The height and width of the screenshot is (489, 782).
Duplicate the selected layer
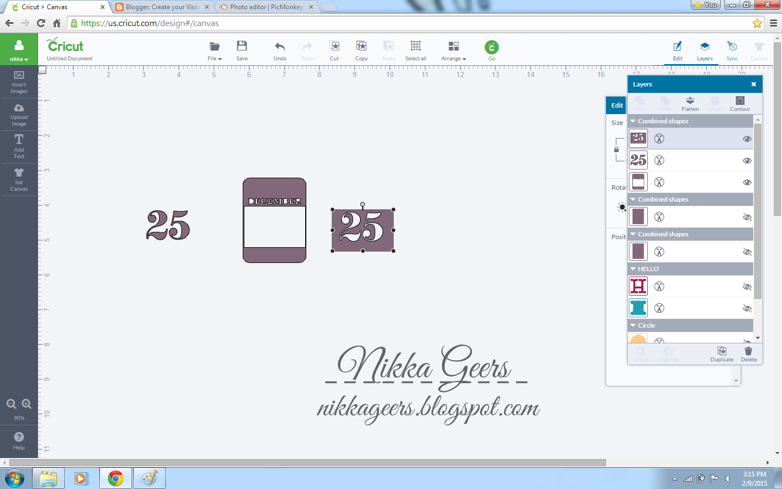pyautogui.click(x=722, y=355)
